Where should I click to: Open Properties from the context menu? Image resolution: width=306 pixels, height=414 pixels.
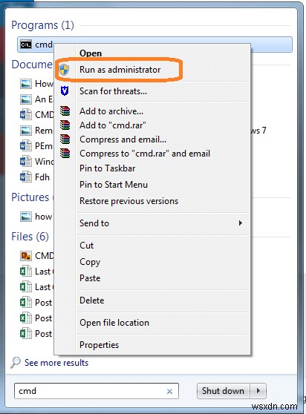(x=99, y=345)
